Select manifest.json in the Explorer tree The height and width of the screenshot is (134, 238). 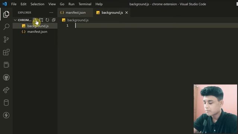(x=35, y=32)
